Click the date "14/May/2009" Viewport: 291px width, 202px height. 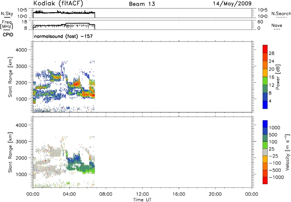pos(232,4)
